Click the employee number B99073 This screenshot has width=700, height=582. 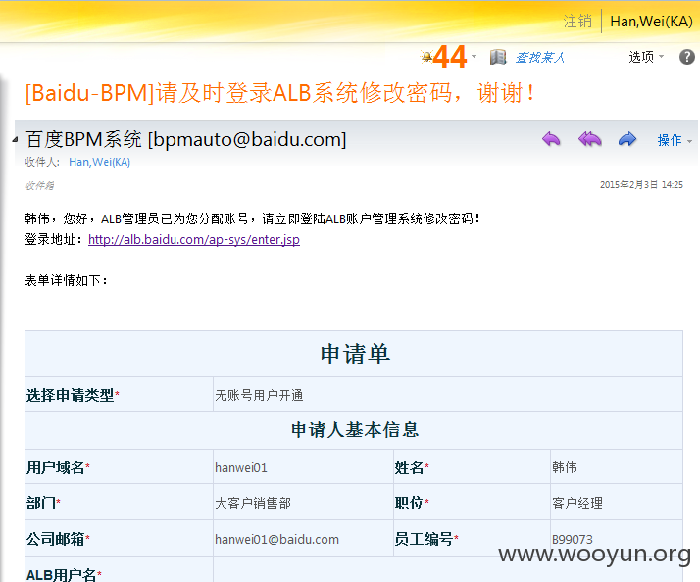click(573, 539)
